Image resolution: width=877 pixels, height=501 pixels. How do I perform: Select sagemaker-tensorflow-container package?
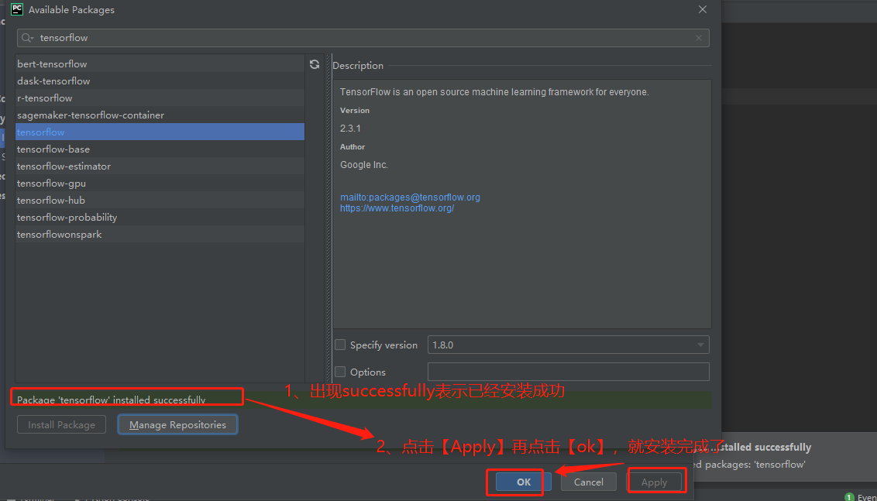coord(160,115)
